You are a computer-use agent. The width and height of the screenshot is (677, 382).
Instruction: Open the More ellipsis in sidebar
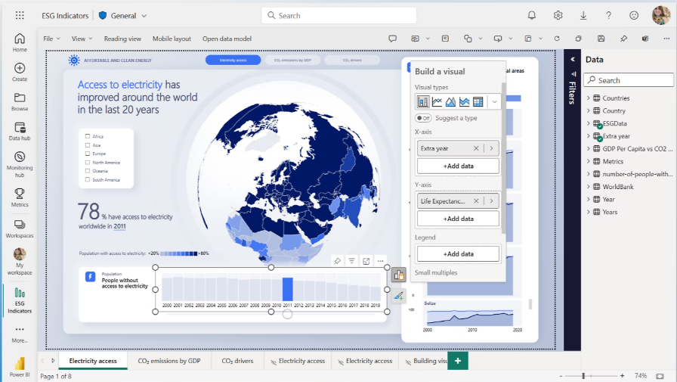(20, 334)
